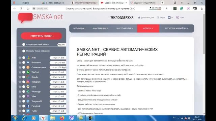Bookmark this page icon

point(166,8)
